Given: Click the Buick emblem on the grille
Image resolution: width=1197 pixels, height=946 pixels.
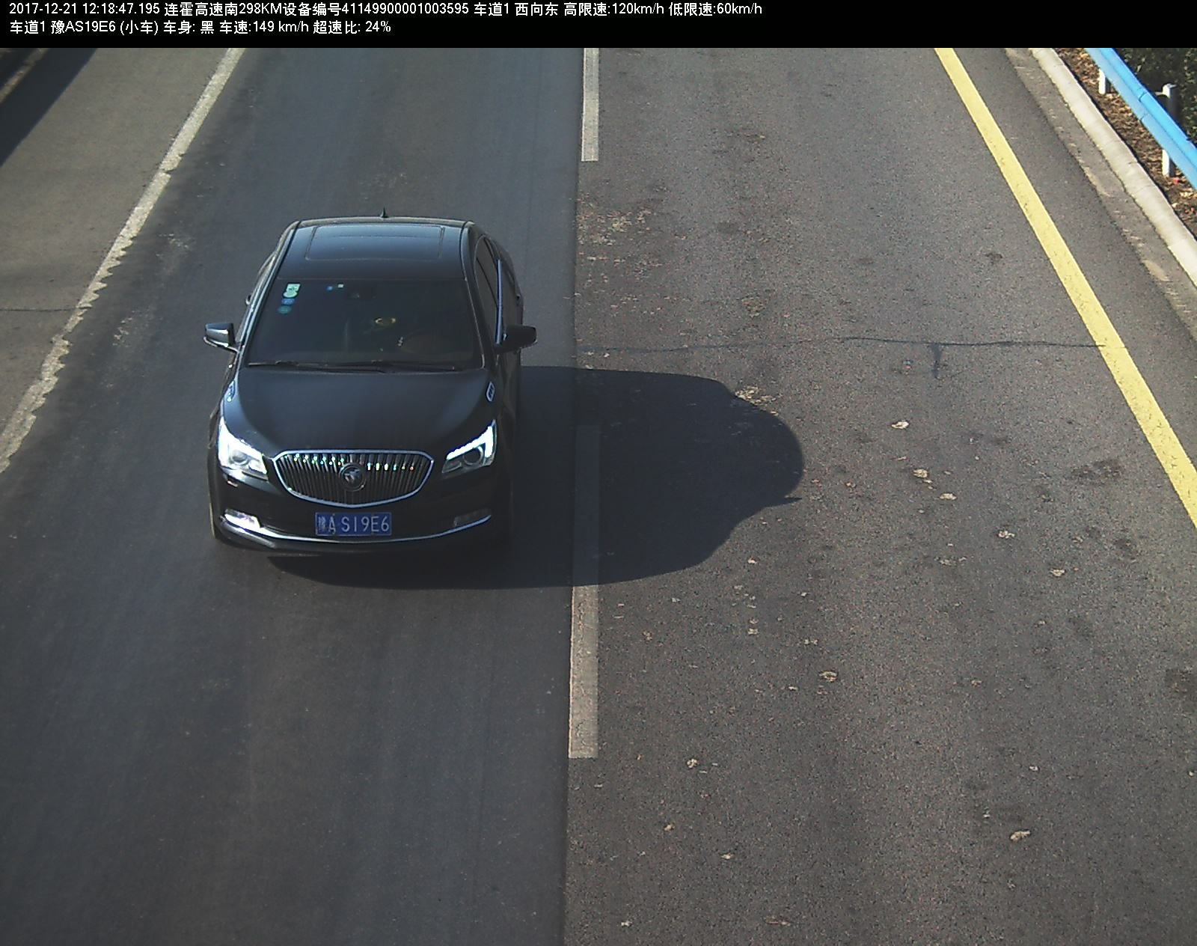Looking at the screenshot, I should click(x=352, y=475).
